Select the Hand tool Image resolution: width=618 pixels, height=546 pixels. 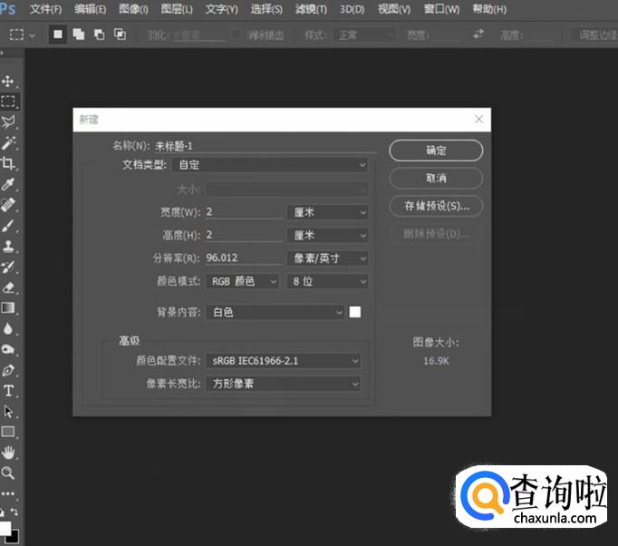pyautogui.click(x=8, y=452)
